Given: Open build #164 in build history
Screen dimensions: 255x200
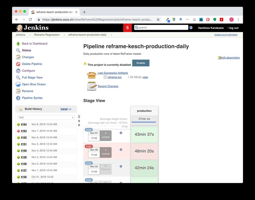Looking at the screenshot, I should tap(24, 124).
